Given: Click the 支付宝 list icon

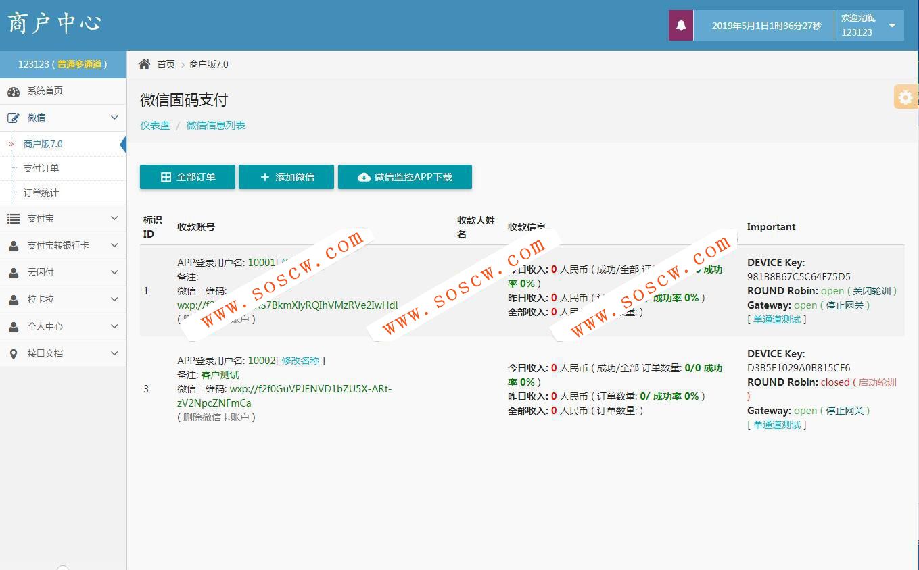Looking at the screenshot, I should click(14, 219).
